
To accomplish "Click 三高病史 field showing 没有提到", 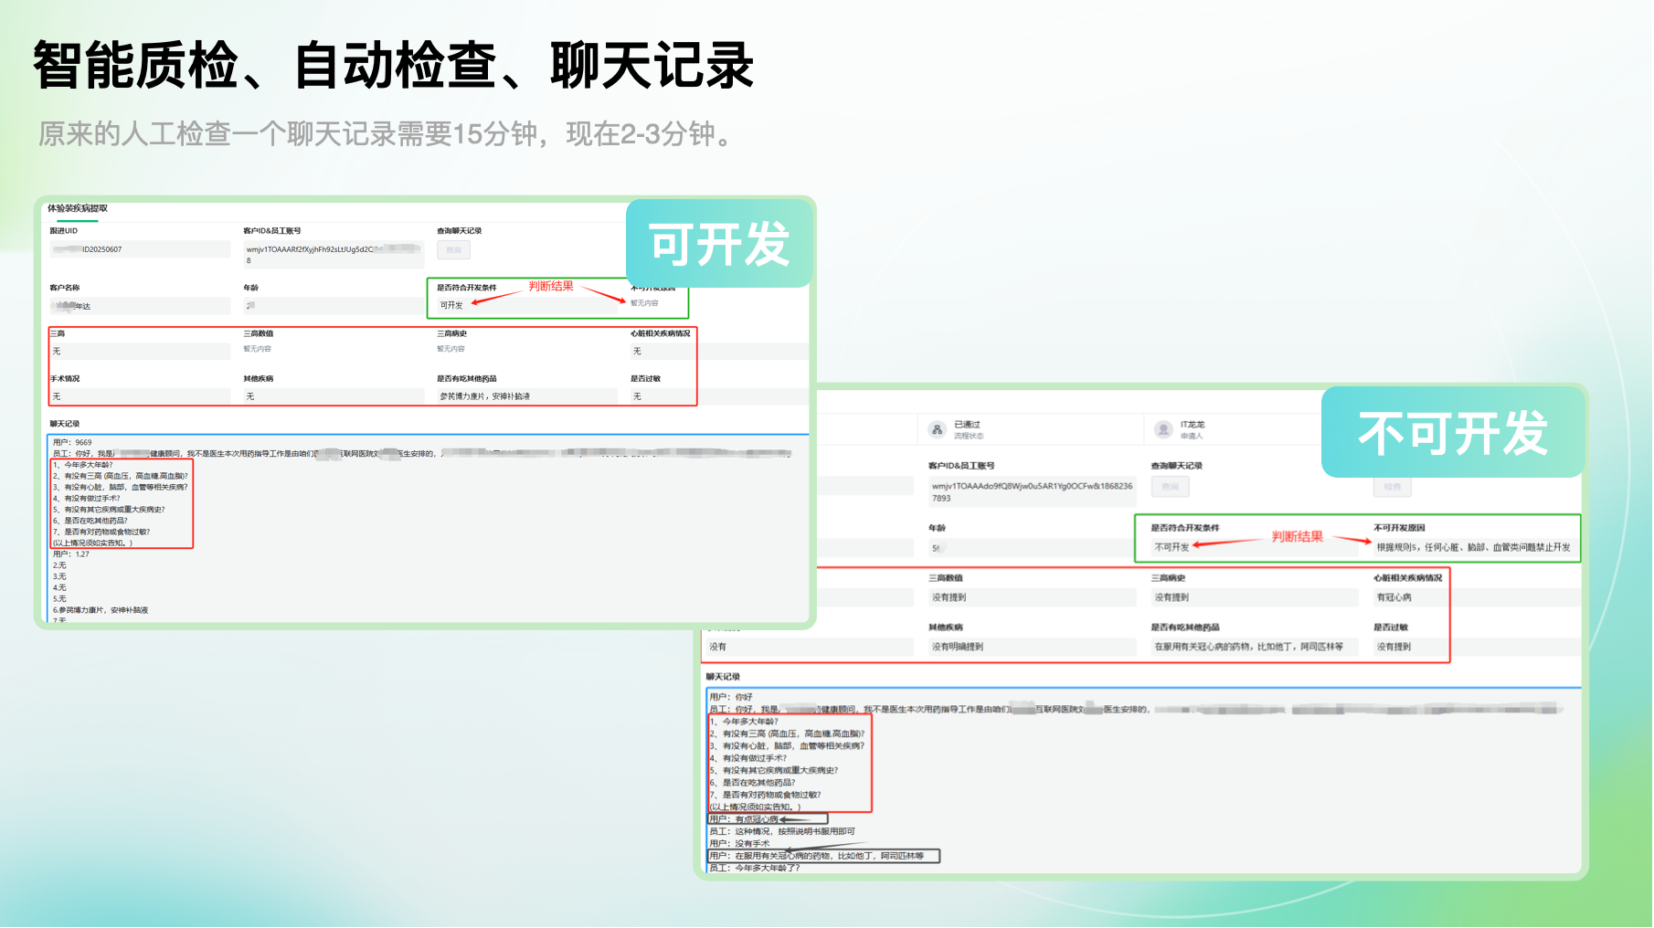I will pos(1253,597).
